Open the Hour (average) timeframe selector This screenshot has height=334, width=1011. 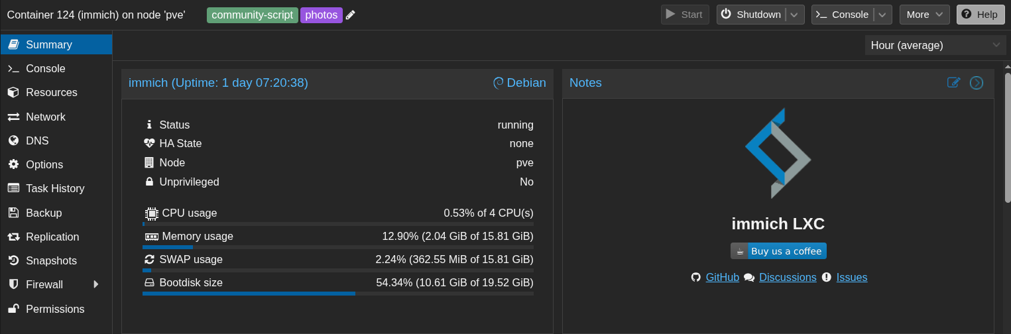pyautogui.click(x=935, y=45)
